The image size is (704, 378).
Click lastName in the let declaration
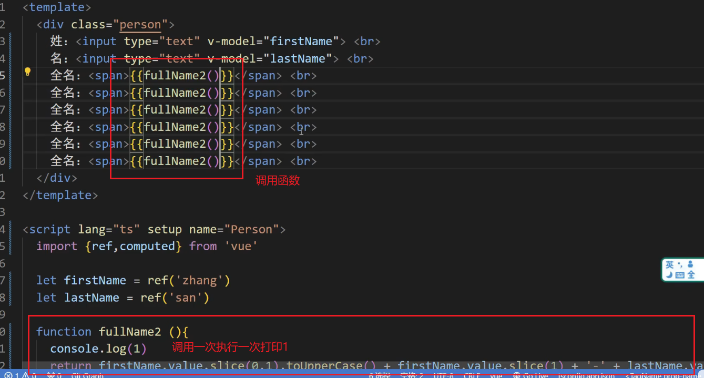pyautogui.click(x=91, y=298)
